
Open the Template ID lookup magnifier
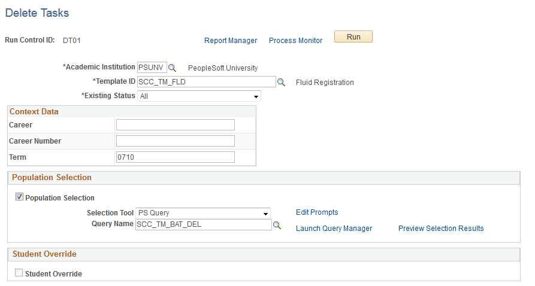(x=281, y=82)
